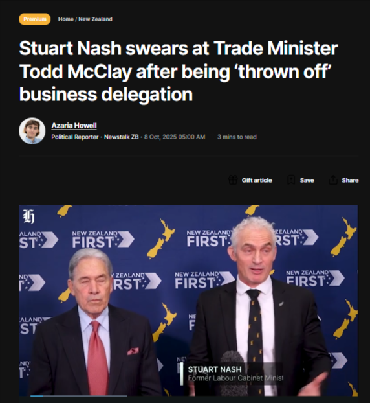Open Azaria Howell's author page
Viewport: 370px width, 403px height.
pos(74,126)
